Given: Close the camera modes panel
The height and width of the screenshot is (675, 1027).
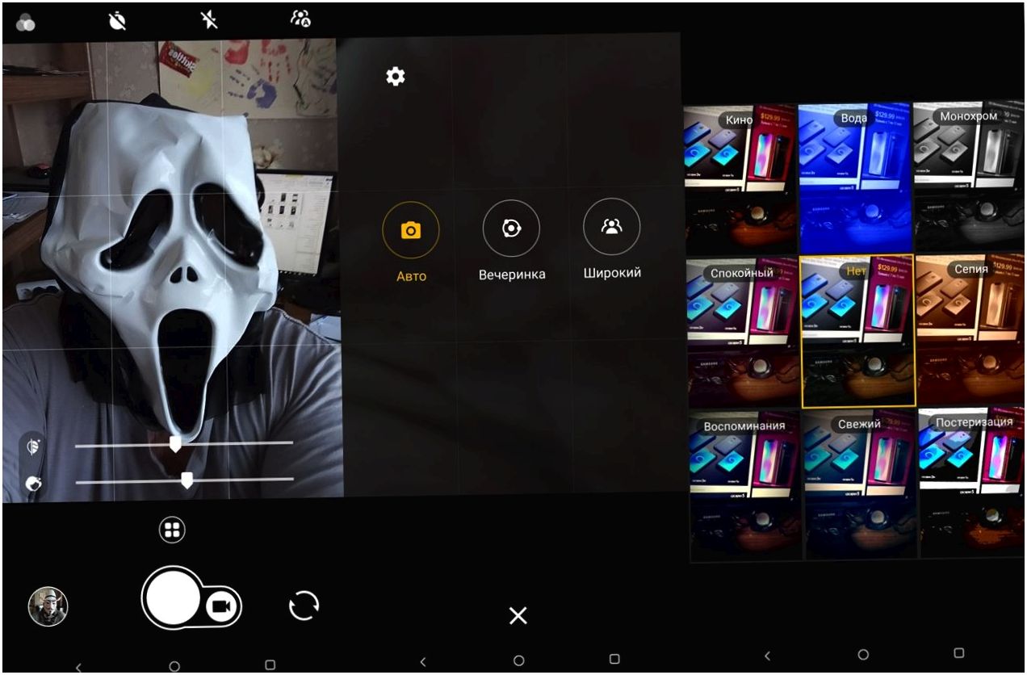Looking at the screenshot, I should click(518, 616).
